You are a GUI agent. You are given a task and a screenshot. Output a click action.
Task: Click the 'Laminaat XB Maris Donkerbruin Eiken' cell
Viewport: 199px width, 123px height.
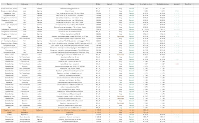70,29
